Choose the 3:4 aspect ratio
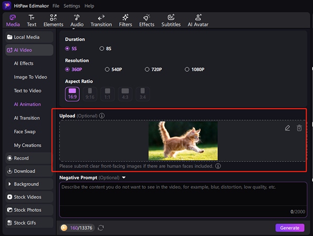This screenshot has height=236, width=313. coord(142,94)
